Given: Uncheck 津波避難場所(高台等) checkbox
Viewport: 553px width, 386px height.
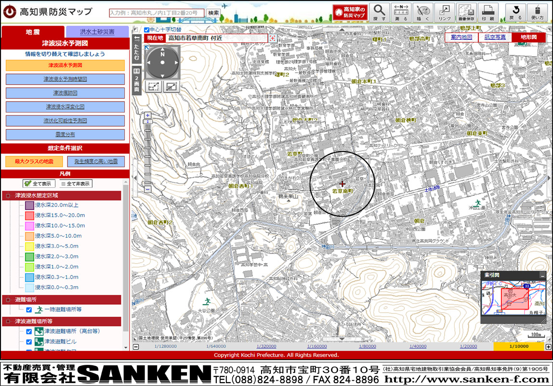Looking at the screenshot, I should pyautogui.click(x=29, y=331).
